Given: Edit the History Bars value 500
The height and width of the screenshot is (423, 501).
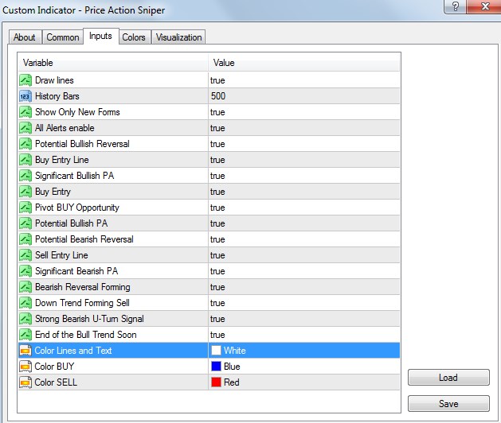Looking at the screenshot, I should tap(303, 96).
